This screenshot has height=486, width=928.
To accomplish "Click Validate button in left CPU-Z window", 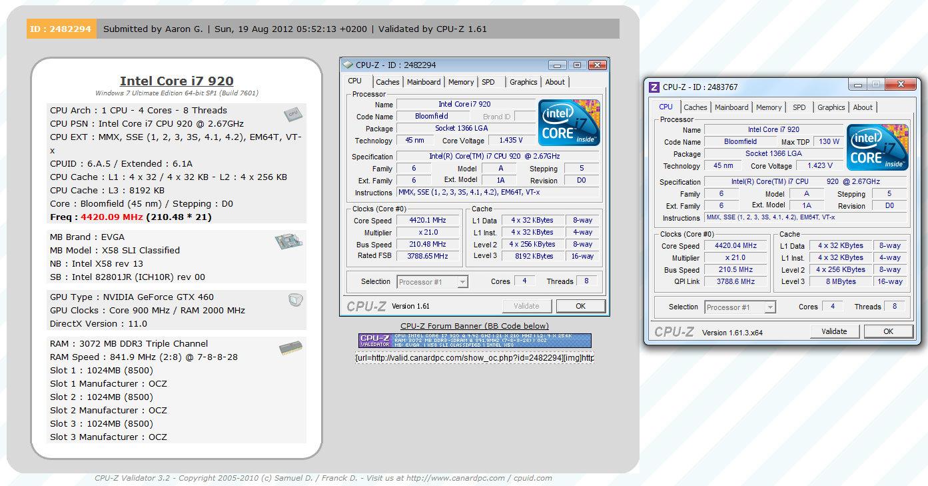I will coord(526,306).
